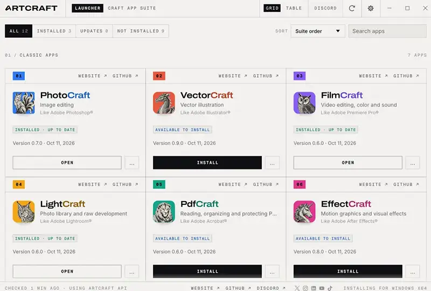Install VectorCraft
Viewport: 431px width, 291px height.
pos(207,162)
